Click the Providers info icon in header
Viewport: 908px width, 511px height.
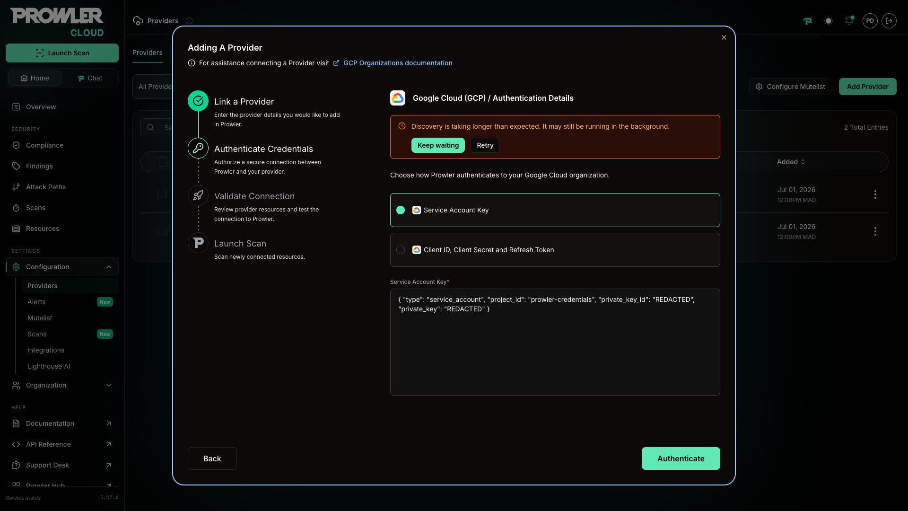coord(189,21)
